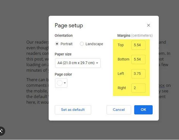The image size is (179, 140).
Task: Click the Paper size section label
Action: [x=63, y=54]
